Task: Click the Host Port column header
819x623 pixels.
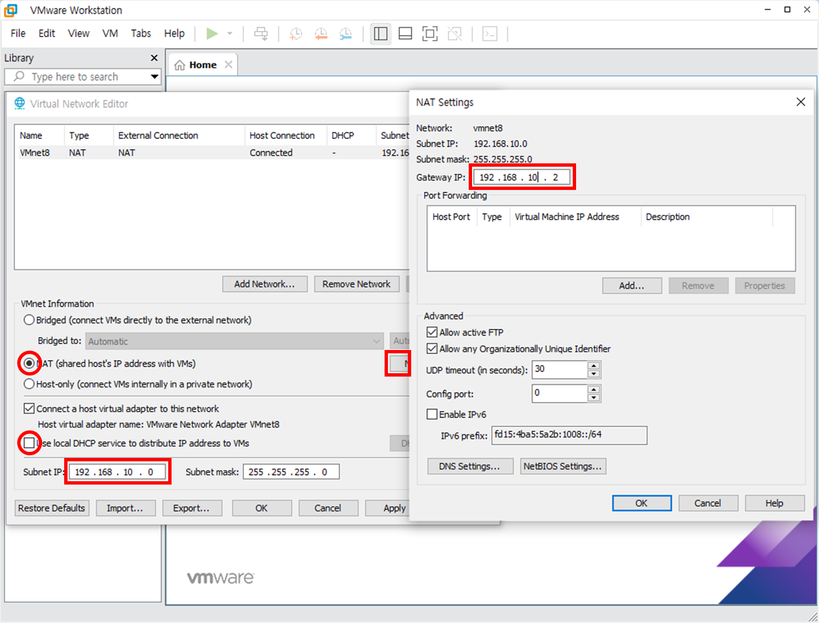Action: pyautogui.click(x=452, y=217)
